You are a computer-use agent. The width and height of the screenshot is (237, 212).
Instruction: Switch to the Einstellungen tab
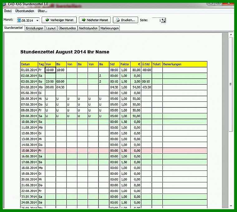tap(35, 28)
